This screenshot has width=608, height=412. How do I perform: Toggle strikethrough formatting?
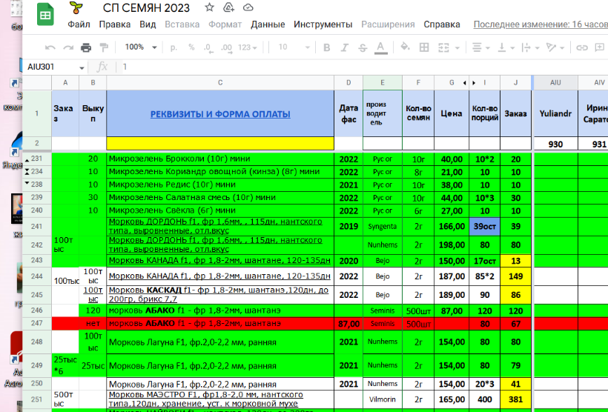coord(361,47)
